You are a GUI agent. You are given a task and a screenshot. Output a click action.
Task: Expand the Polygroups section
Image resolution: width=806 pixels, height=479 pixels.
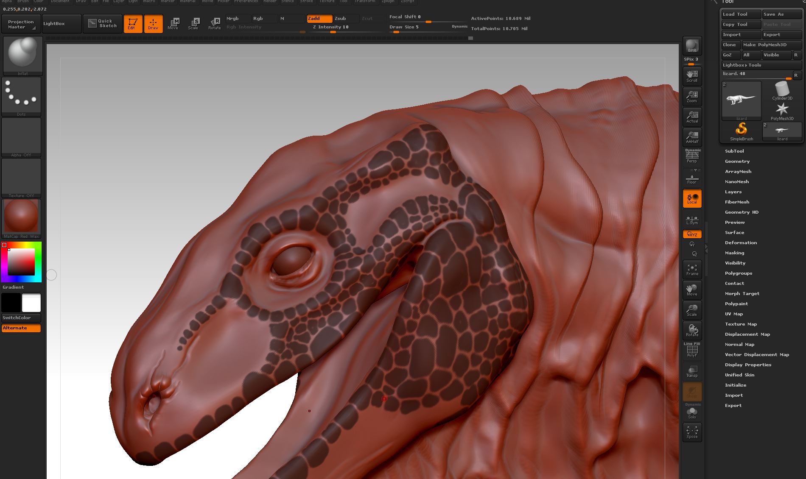pyautogui.click(x=739, y=273)
